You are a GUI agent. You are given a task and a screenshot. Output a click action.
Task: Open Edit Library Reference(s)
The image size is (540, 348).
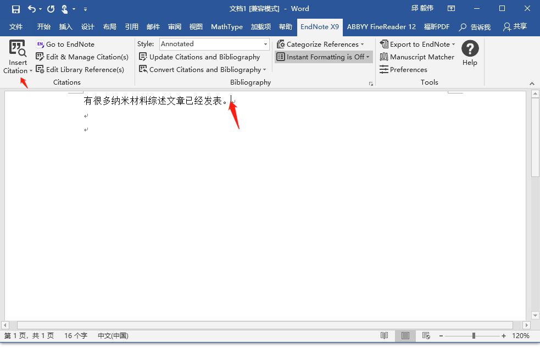(x=80, y=70)
